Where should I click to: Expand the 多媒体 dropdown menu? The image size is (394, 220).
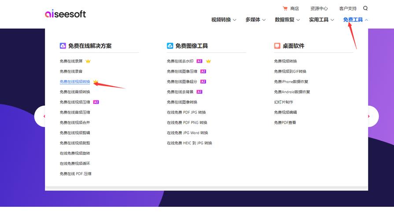click(x=255, y=20)
